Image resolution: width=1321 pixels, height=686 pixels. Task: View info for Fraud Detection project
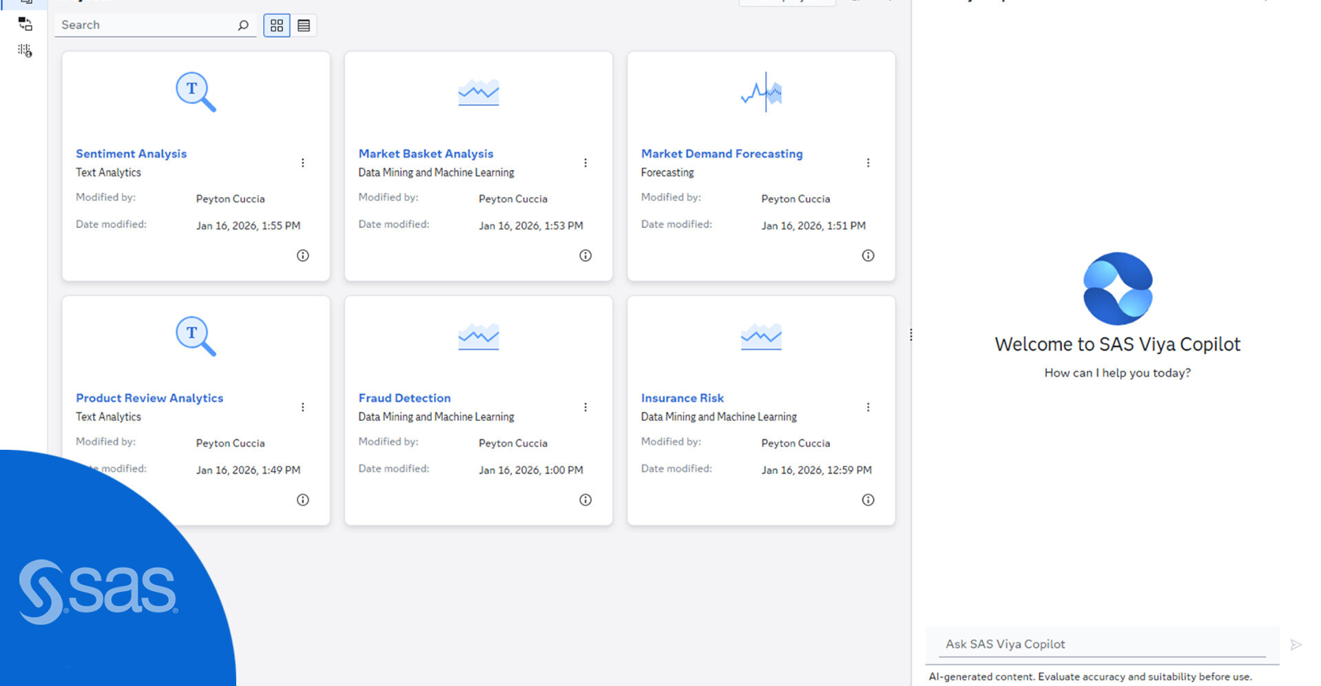pyautogui.click(x=585, y=500)
